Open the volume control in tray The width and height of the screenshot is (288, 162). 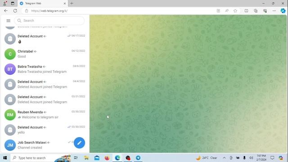coord(251,158)
